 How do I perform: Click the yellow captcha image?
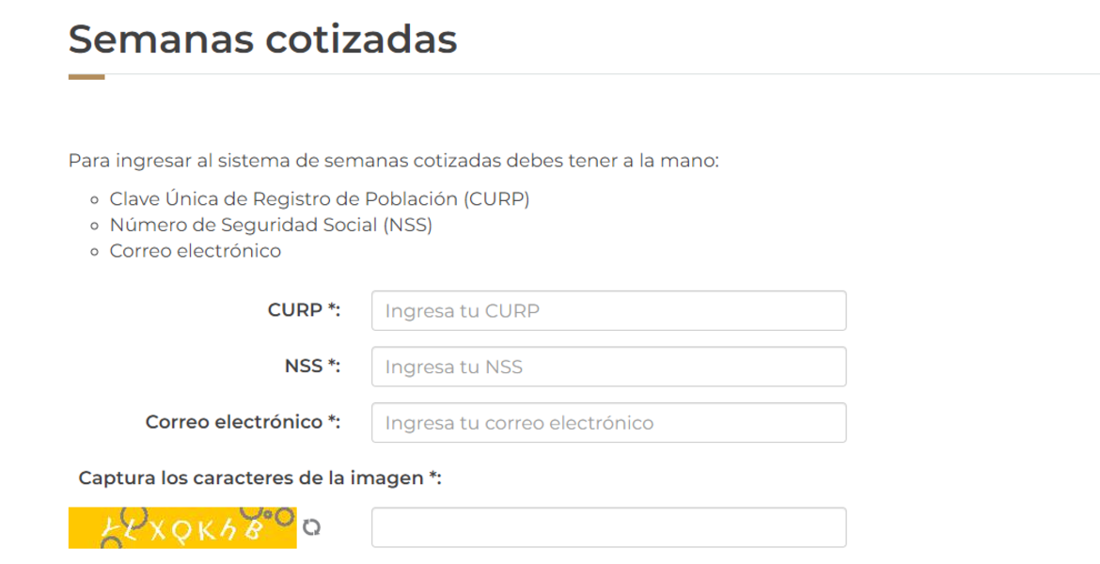(x=182, y=527)
